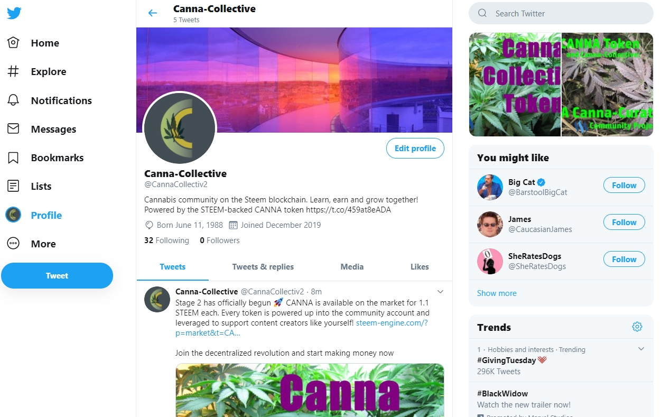This screenshot has height=417, width=661.
Task: Click Show more in You might like
Action: 497,293
